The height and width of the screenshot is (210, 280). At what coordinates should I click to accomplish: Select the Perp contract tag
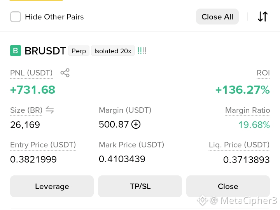pyautogui.click(x=79, y=51)
